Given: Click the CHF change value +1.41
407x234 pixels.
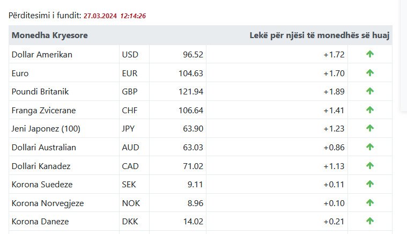Looking at the screenshot, I should click(334, 110).
